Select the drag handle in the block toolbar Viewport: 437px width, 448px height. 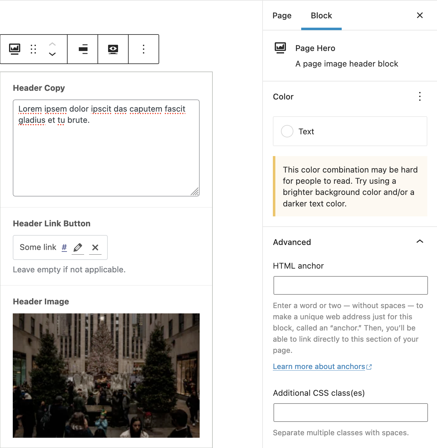(33, 49)
